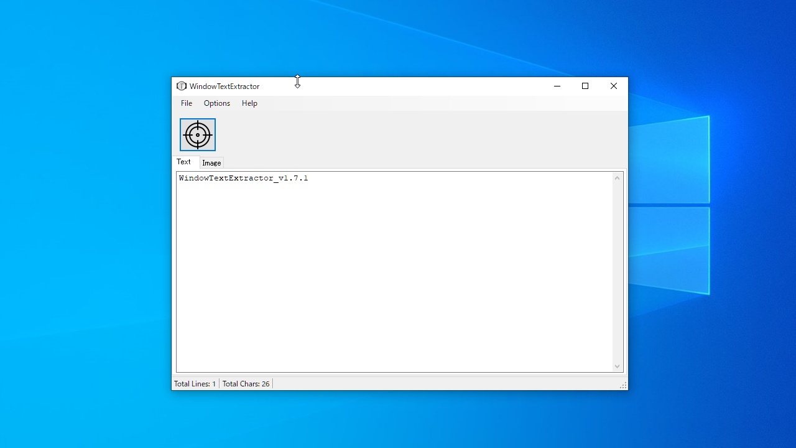
Task: Switch to the Image tab
Action: click(x=211, y=163)
